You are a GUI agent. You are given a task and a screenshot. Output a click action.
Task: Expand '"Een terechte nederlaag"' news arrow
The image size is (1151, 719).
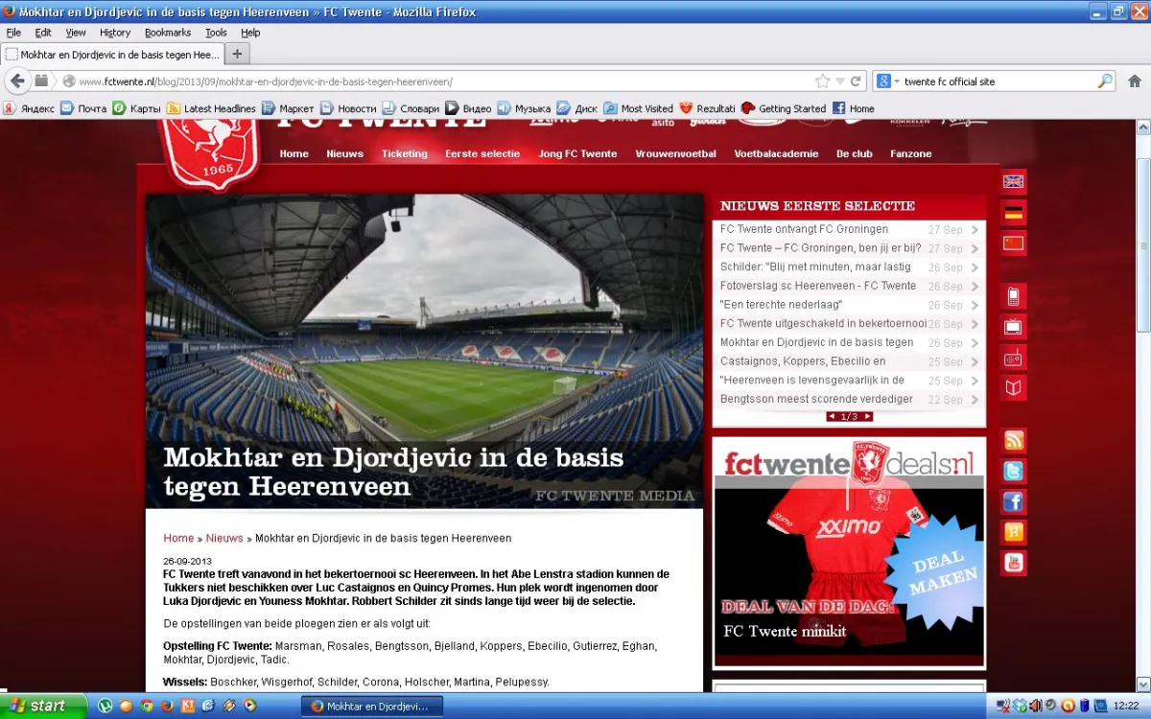(975, 305)
